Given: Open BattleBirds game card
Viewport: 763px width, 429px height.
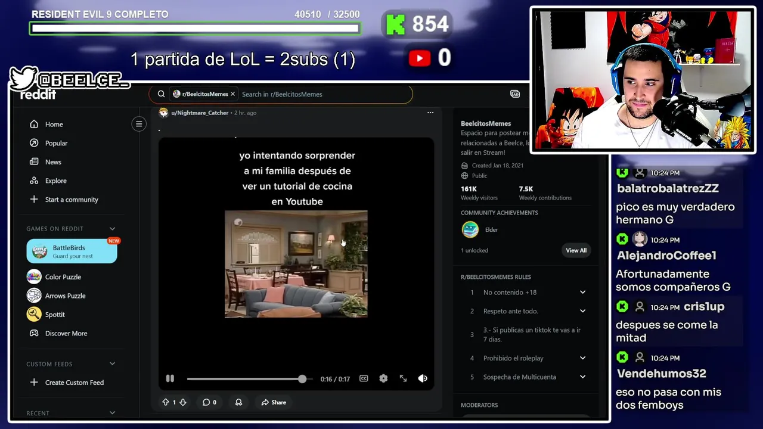Looking at the screenshot, I should (x=72, y=251).
